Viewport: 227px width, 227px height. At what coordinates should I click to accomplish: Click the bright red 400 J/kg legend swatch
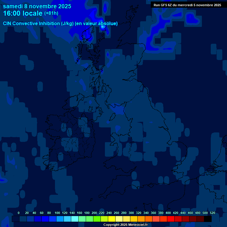[171, 219]
